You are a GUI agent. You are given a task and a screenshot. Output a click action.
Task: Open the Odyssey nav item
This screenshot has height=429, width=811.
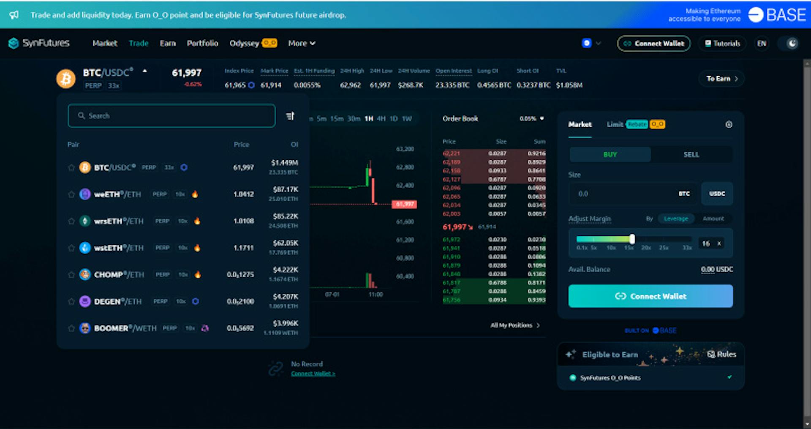[x=253, y=43]
